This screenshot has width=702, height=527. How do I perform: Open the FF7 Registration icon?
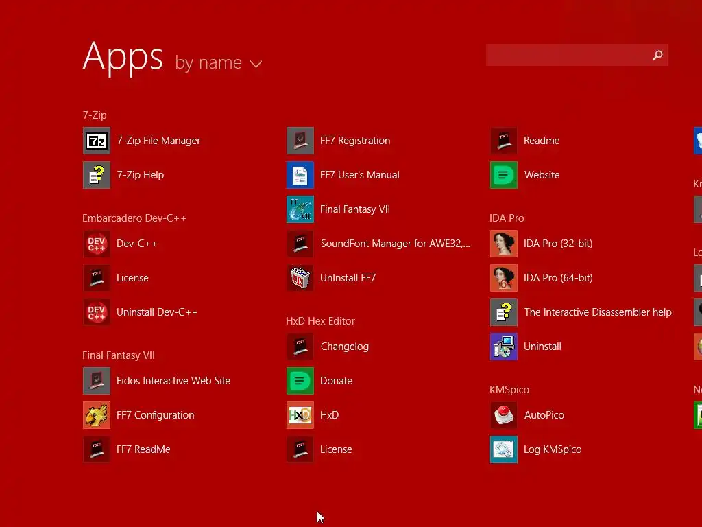pos(300,141)
